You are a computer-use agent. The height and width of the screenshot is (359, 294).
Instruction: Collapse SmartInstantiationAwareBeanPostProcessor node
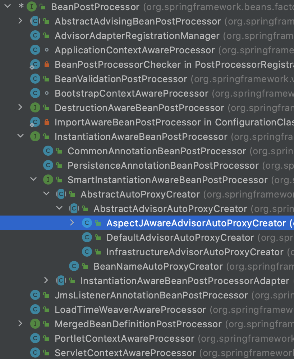tap(33, 179)
